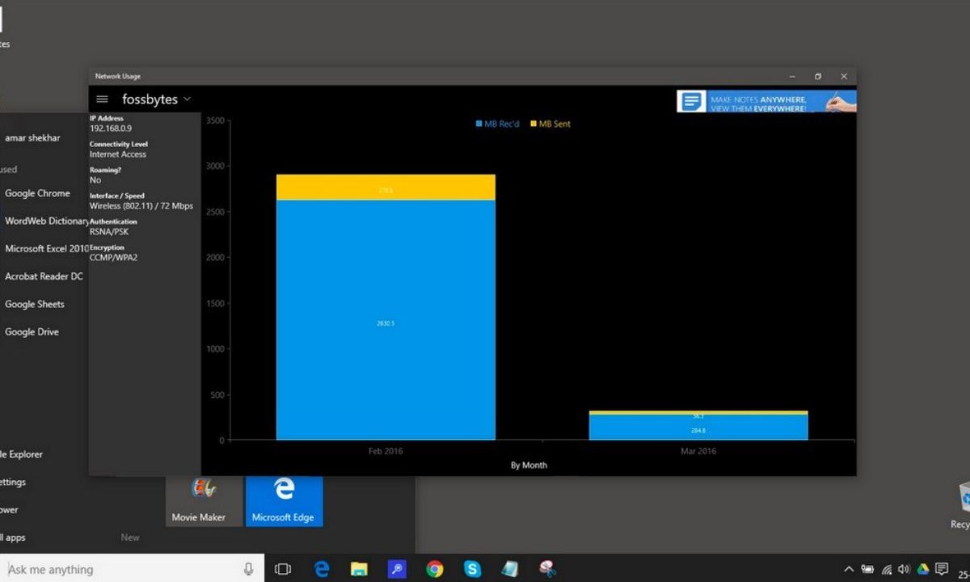Open the hamburger menu in Network Usage
The height and width of the screenshot is (582, 970).
point(102,99)
